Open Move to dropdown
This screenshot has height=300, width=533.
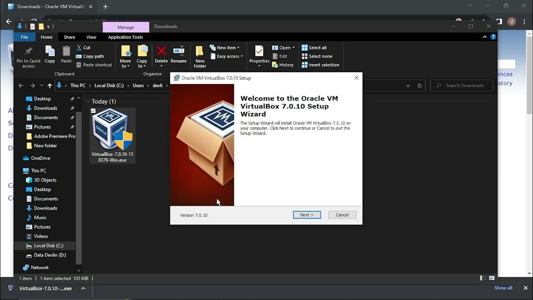(125, 57)
